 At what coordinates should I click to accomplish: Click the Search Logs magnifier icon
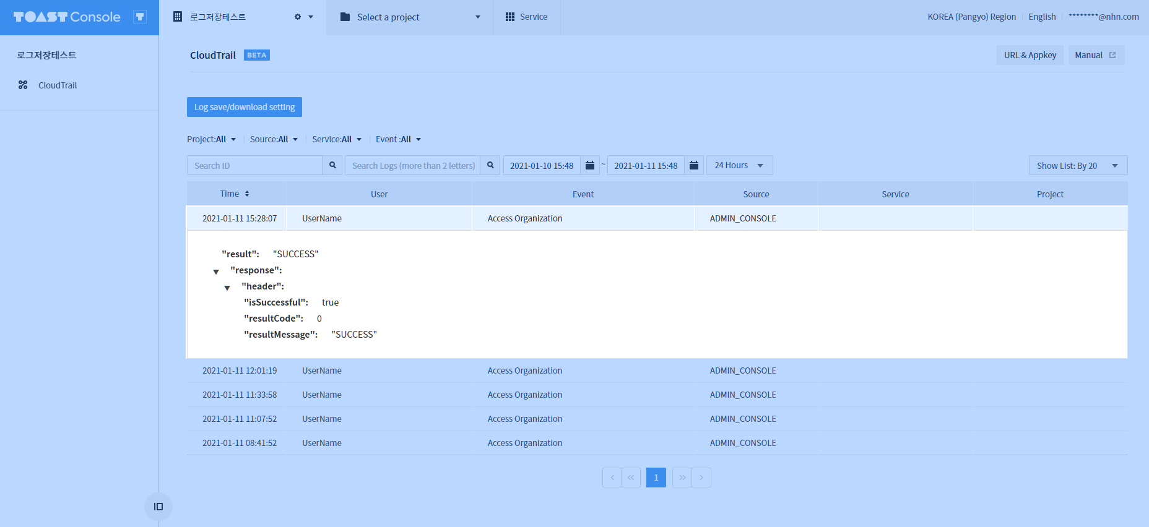pos(490,165)
